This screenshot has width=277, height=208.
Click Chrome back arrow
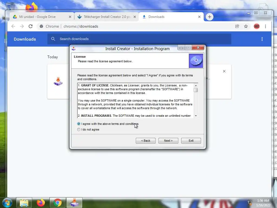pos(13,26)
